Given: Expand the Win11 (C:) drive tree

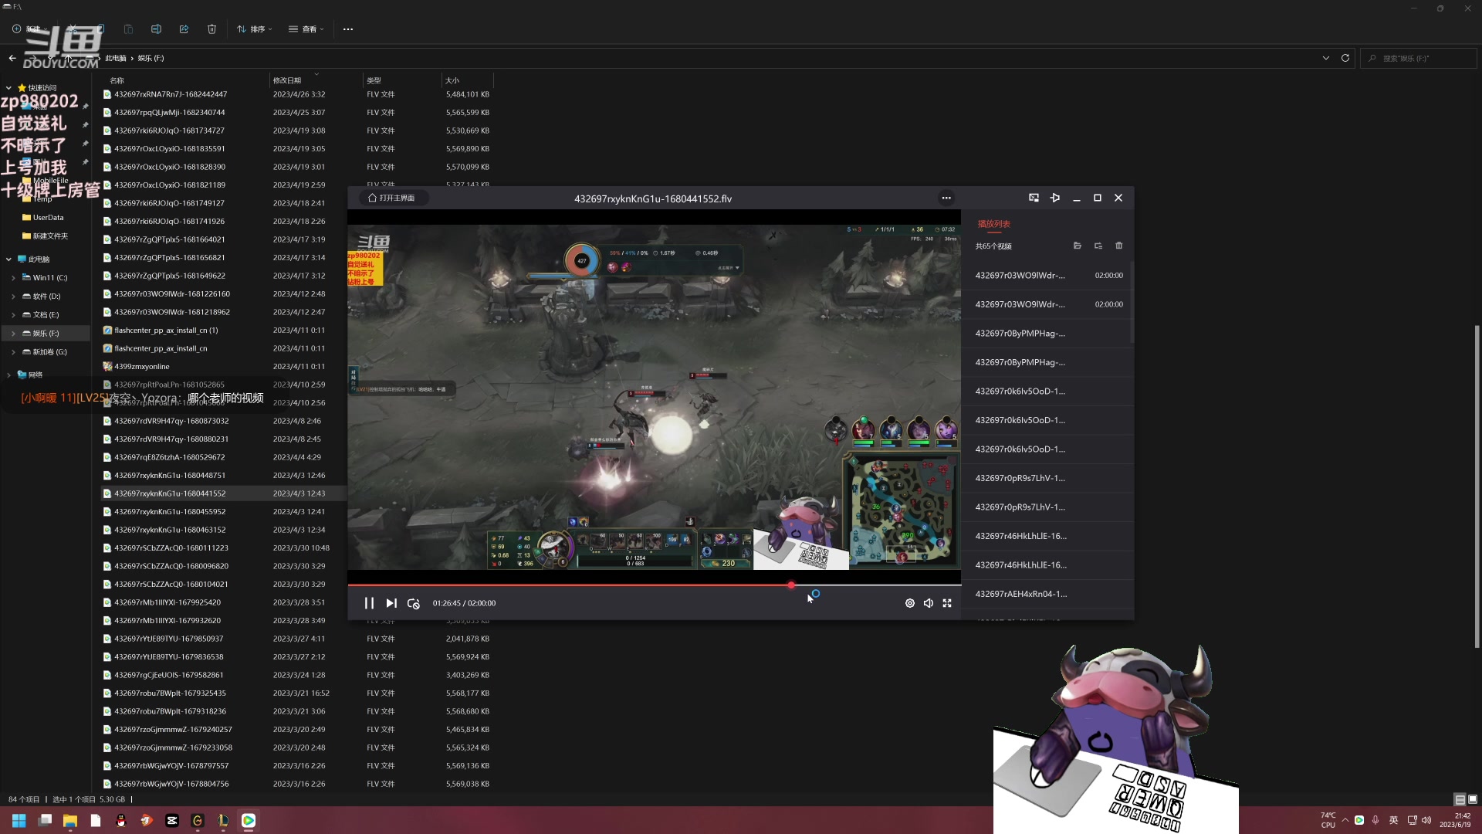Looking at the screenshot, I should [13, 278].
